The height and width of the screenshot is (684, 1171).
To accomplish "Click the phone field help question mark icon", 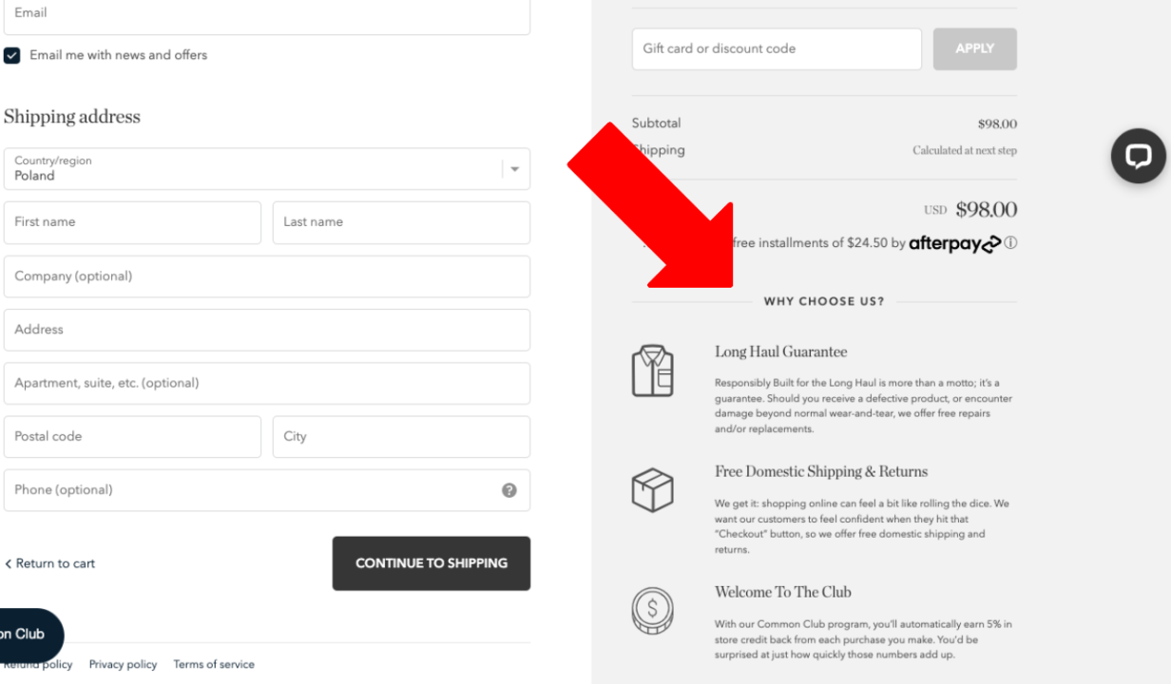I will click(x=509, y=490).
